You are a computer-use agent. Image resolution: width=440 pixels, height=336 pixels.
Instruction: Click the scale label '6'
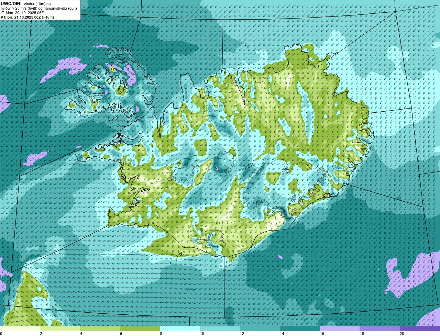121,334
